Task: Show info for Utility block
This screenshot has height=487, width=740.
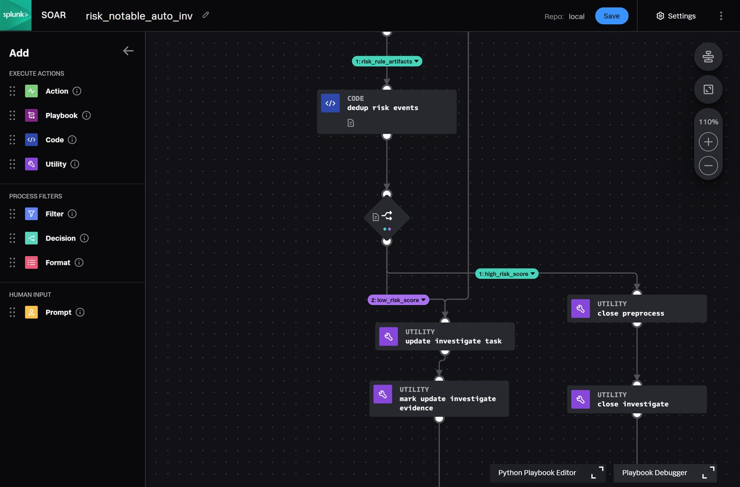Action: (74, 164)
